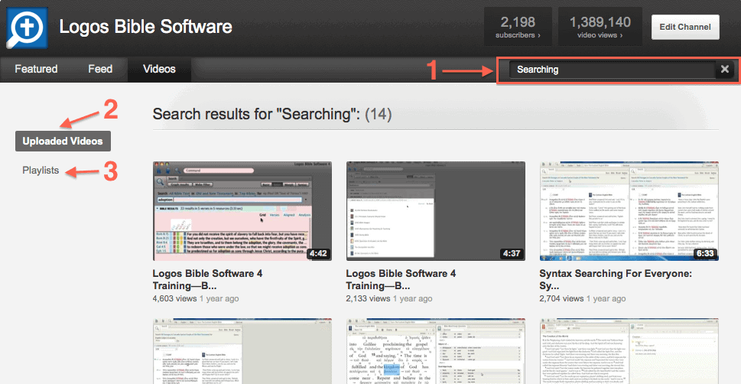Open the first video thumbnail lasting 4:42

(x=242, y=210)
